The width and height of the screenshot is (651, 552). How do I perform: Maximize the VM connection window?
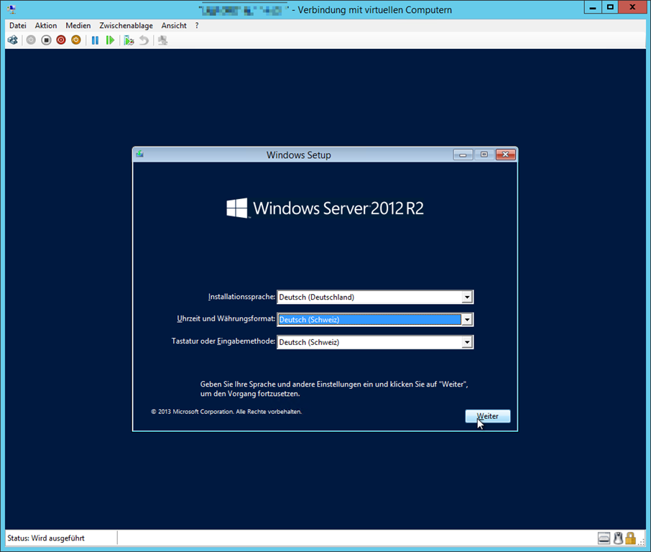(610, 7)
